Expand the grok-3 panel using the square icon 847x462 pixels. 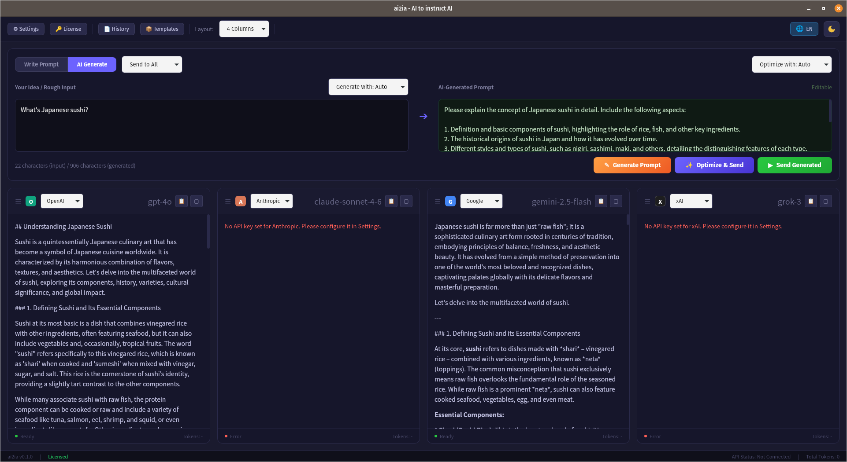[x=826, y=201]
